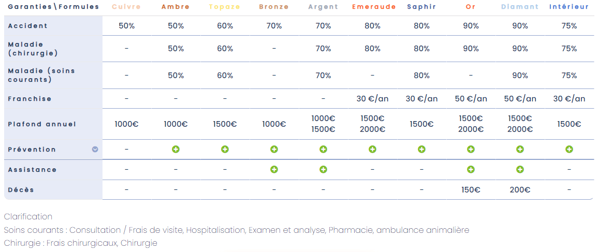The height and width of the screenshot is (252, 598).
Task: Click the Diamant formula heading
Action: [520, 7]
